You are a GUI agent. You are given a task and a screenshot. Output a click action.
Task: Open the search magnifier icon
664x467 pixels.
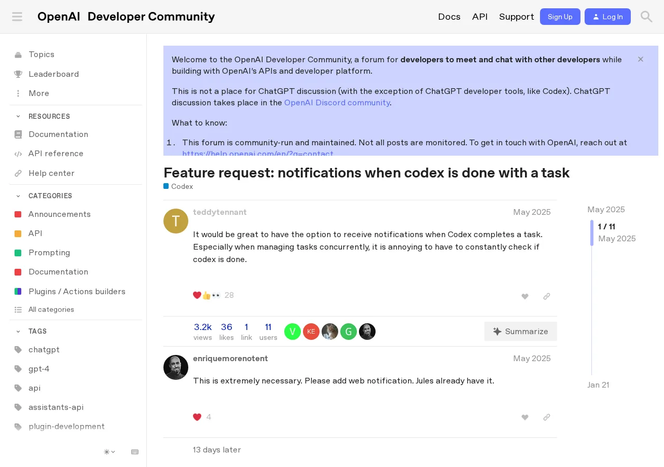point(646,17)
